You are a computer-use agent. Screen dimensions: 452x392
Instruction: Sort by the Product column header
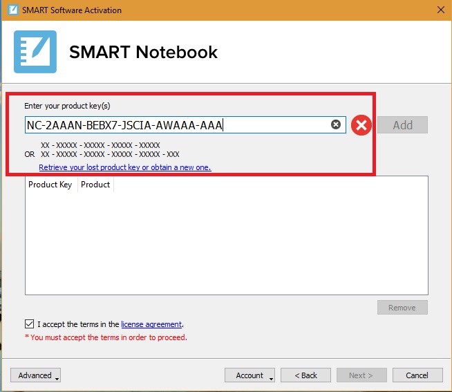(x=95, y=185)
